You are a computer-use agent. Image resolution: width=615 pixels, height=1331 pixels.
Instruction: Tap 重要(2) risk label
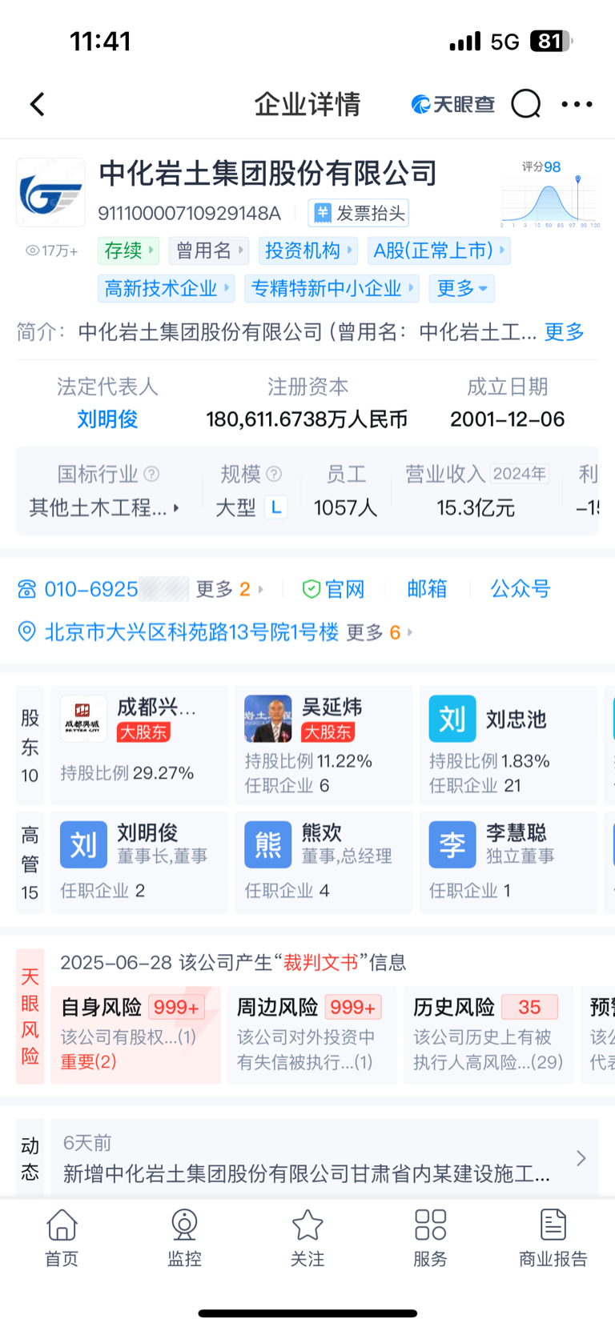coord(88,1062)
